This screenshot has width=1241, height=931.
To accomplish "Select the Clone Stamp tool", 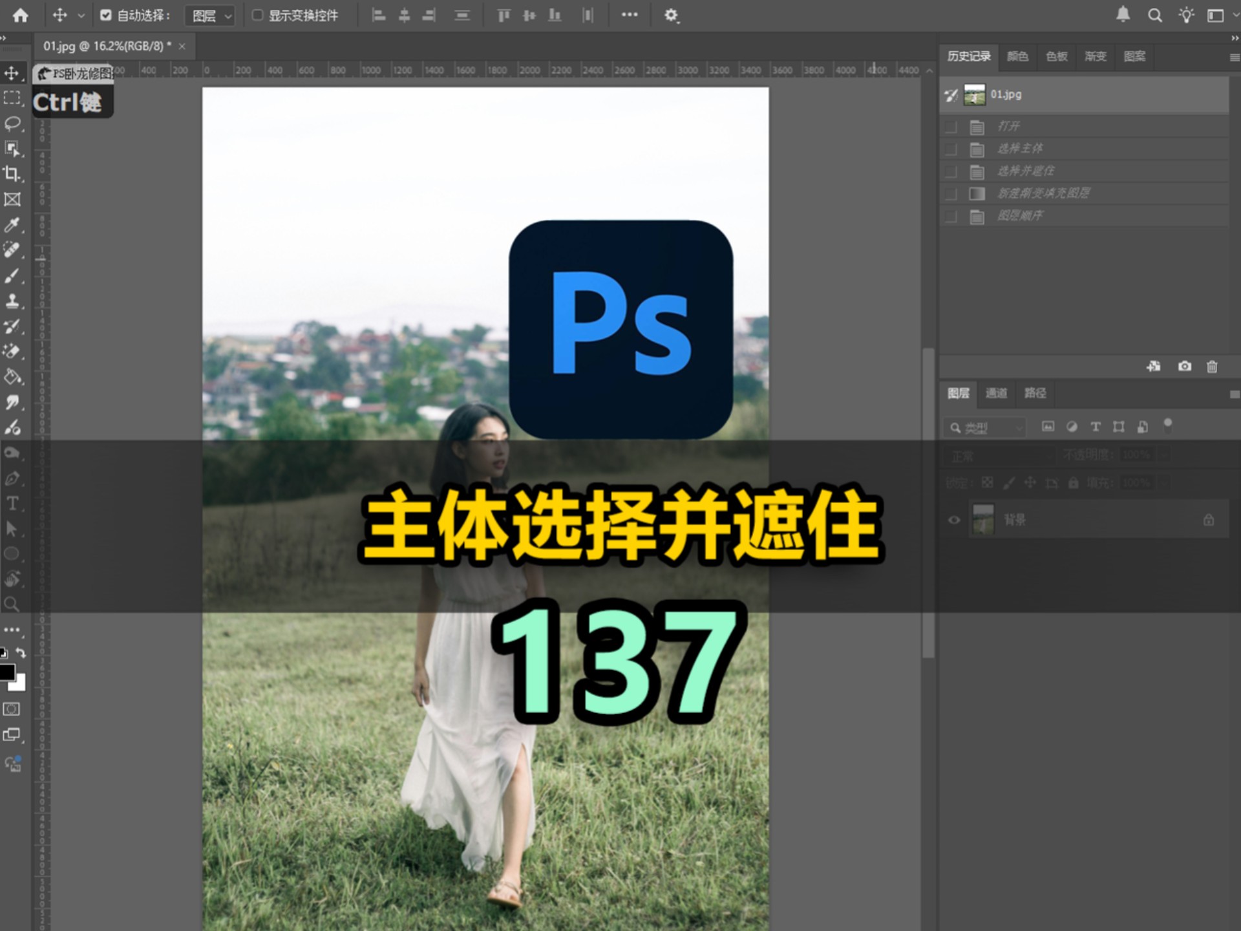I will [12, 301].
